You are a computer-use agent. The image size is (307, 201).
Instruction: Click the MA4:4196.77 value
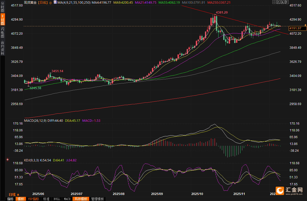(101, 3)
